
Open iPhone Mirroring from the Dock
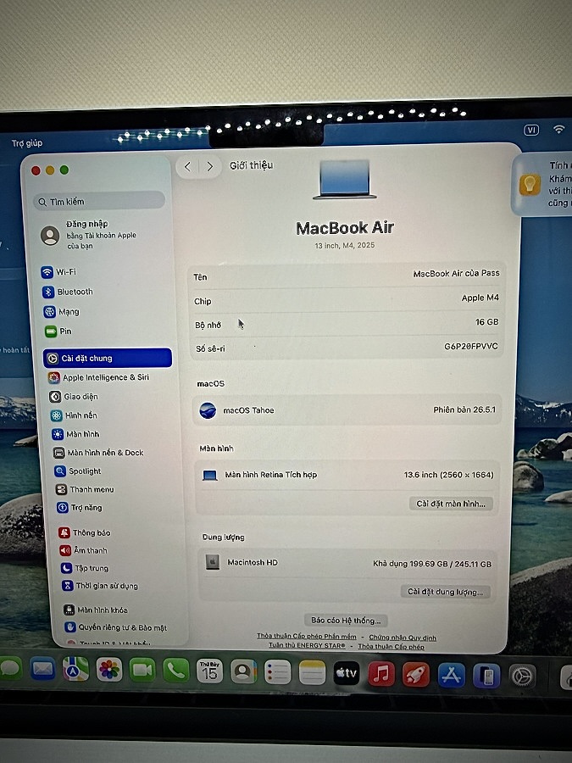click(x=486, y=676)
